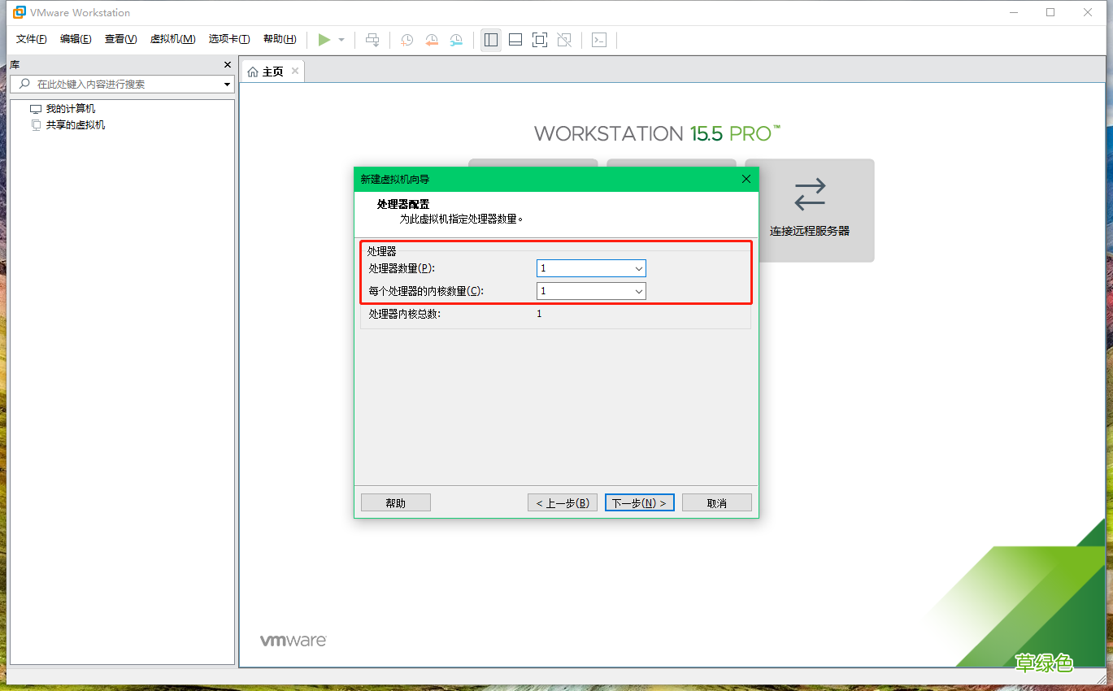The image size is (1113, 691).
Task: Expand the Start button dropdown arrow
Action: (341, 39)
